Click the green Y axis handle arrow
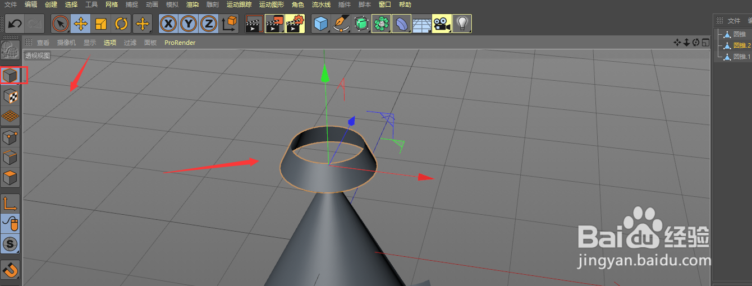Screen dimensions: 752x286 coord(324,73)
